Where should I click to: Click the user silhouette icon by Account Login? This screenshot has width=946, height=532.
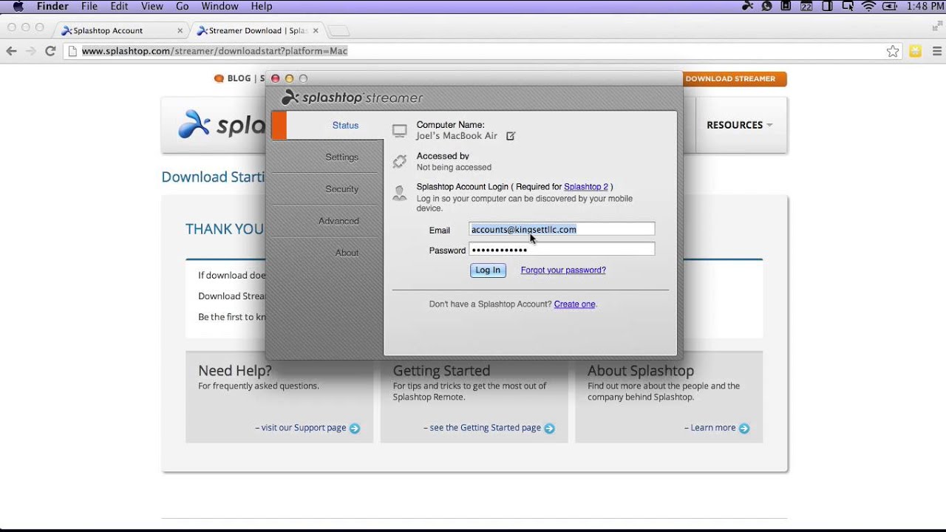coord(400,194)
